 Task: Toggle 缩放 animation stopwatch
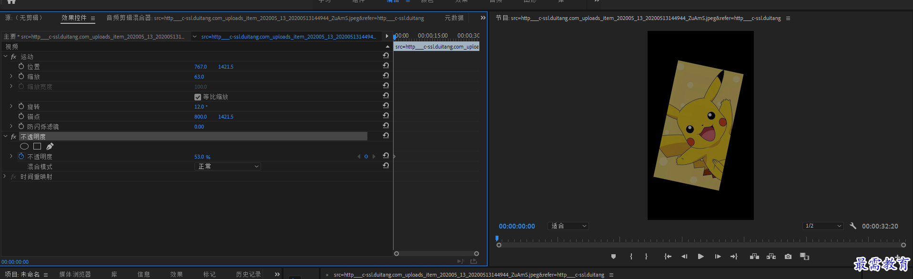tap(21, 76)
